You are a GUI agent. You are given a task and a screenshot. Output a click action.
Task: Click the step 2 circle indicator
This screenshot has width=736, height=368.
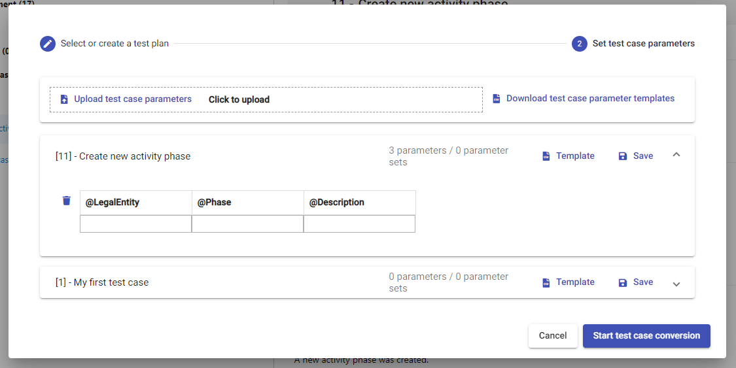(x=579, y=44)
